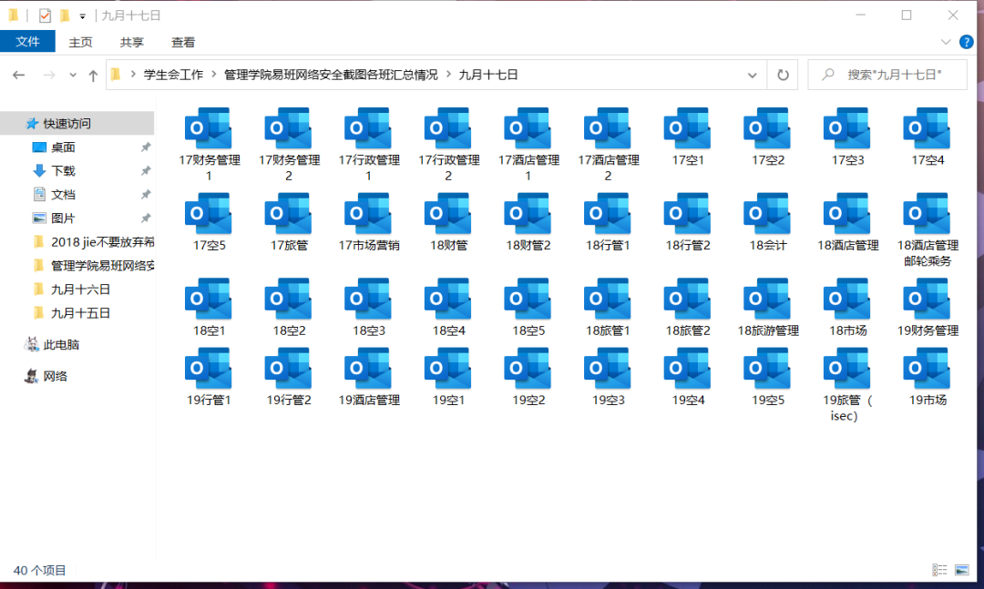Select the 18酒店管理邮轮乘务 Outlook file icon
984x589 pixels.
pyautogui.click(x=927, y=214)
